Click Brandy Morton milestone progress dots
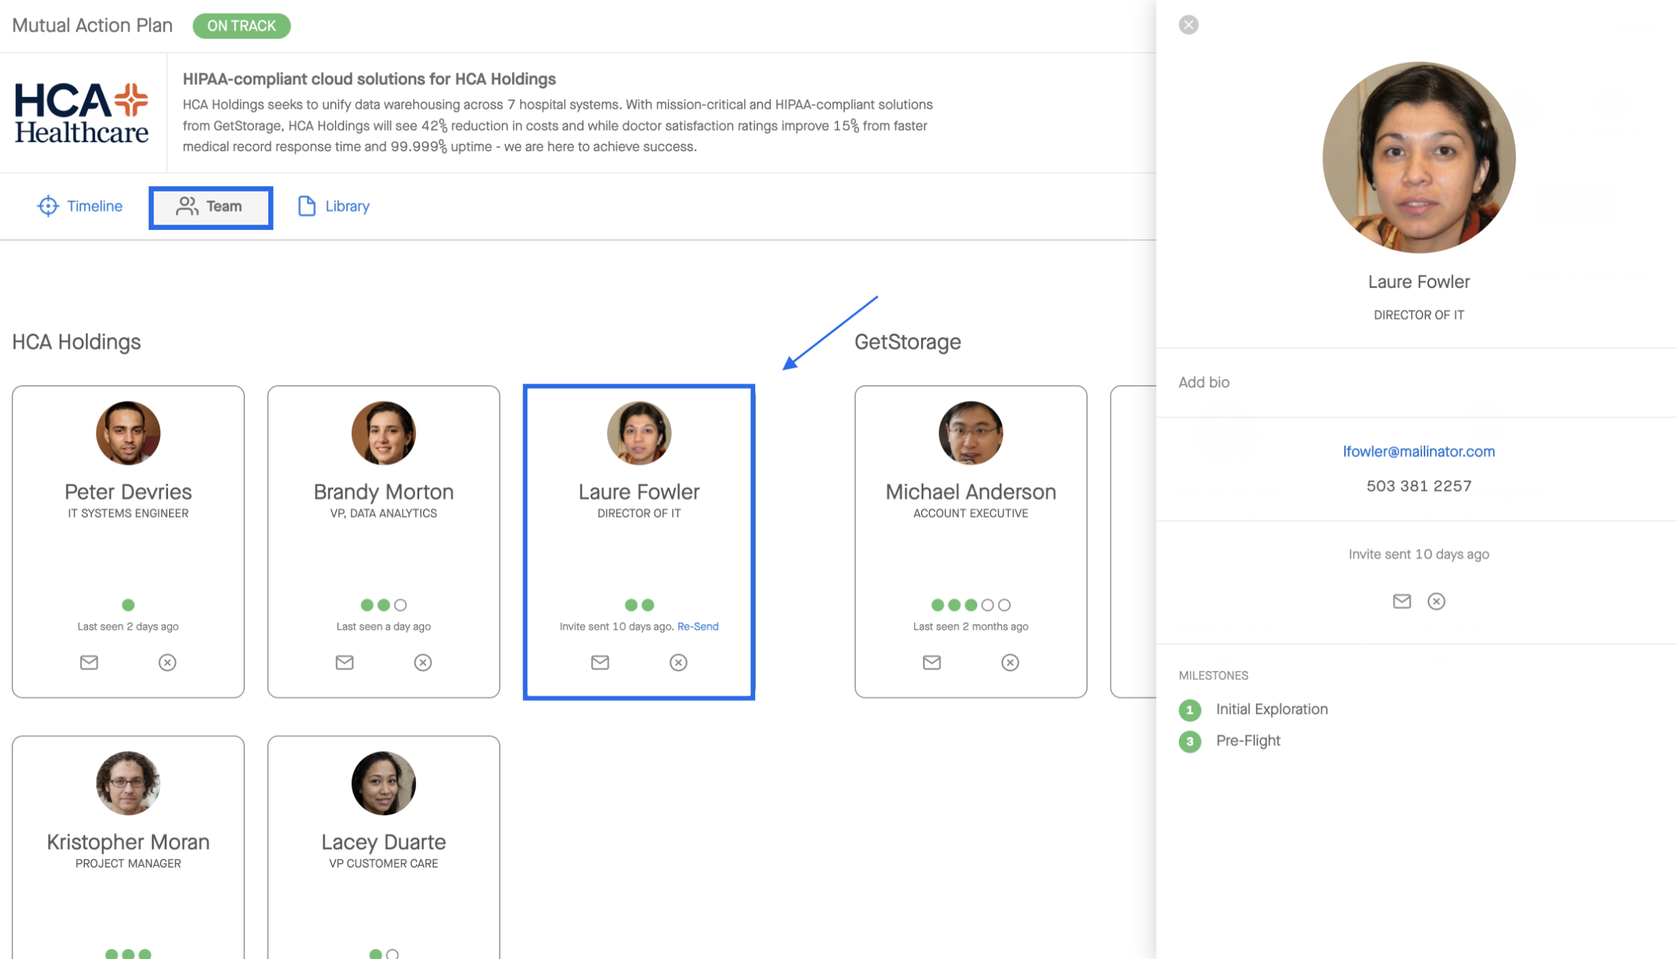This screenshot has width=1677, height=959. 384,605
